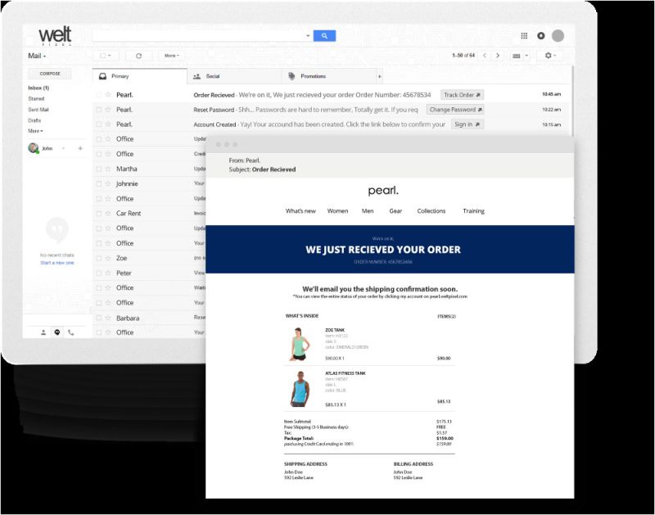Select the blue search icon

point(325,35)
